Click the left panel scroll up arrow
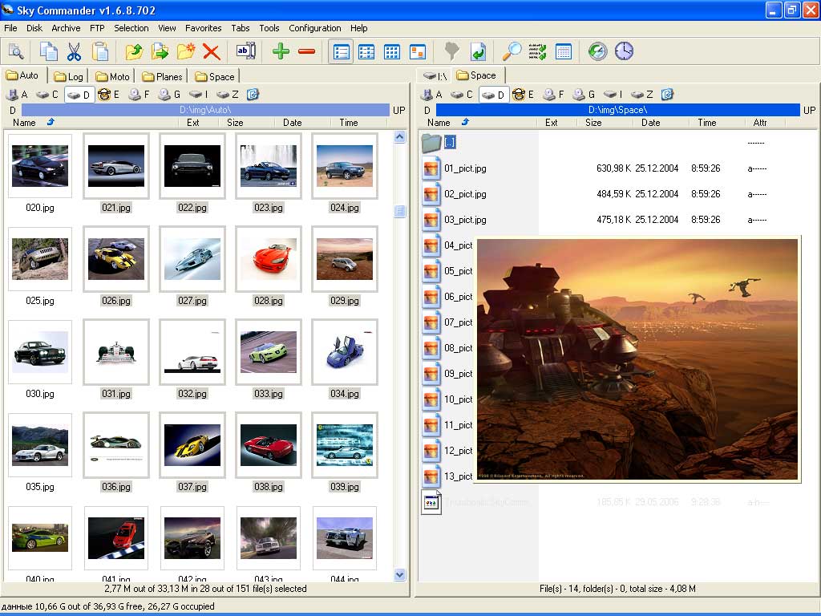Viewport: 821px width, 616px height. (x=400, y=137)
